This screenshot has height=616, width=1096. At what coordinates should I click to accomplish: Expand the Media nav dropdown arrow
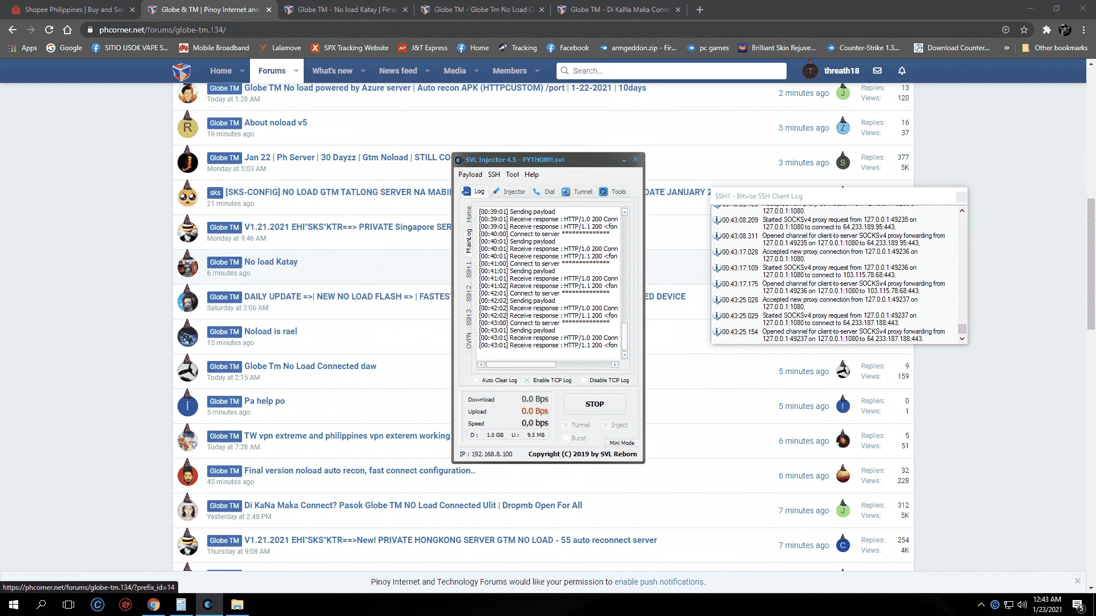pos(477,71)
